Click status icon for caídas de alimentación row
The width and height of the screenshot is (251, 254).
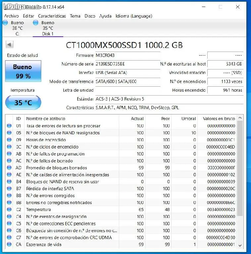point(9,175)
